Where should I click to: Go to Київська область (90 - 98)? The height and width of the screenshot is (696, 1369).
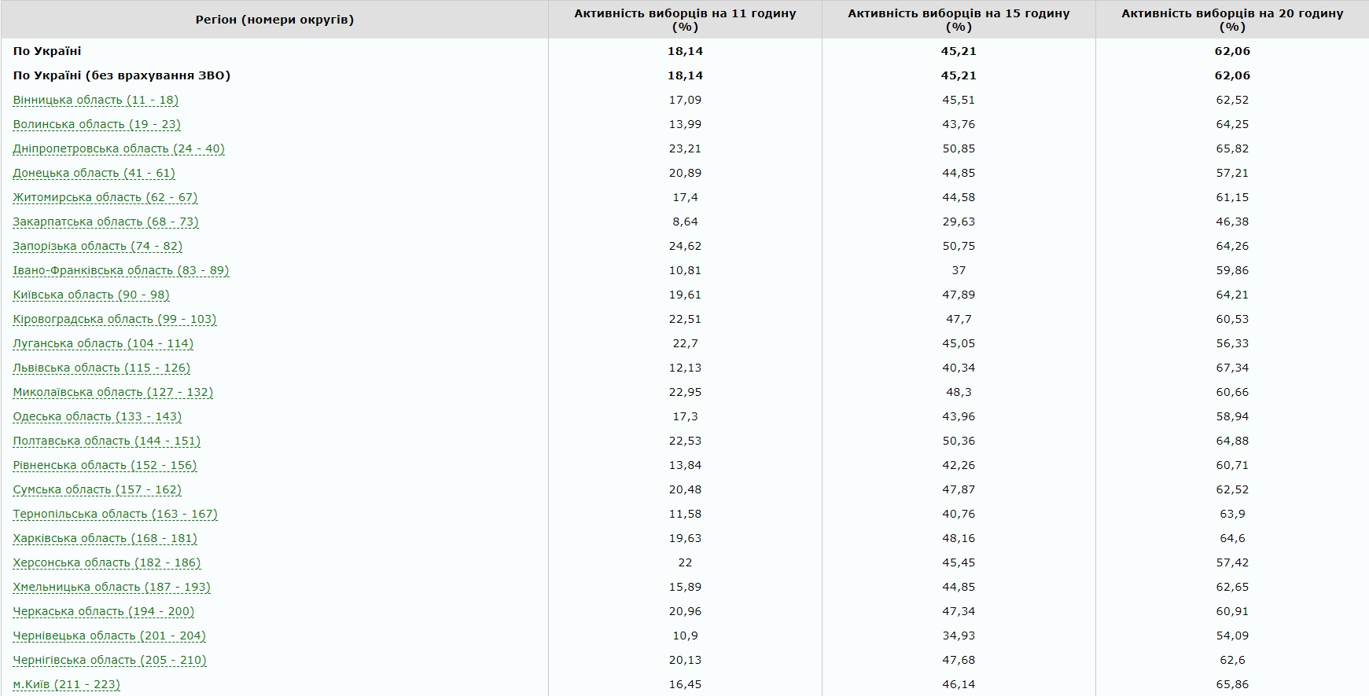click(x=91, y=295)
